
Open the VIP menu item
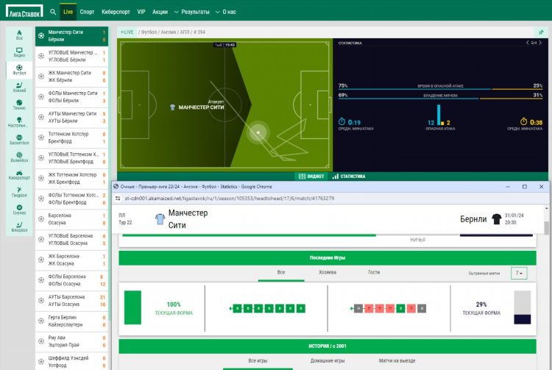click(141, 12)
